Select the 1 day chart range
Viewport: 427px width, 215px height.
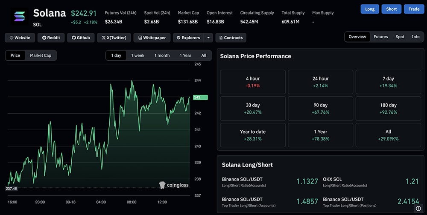coord(116,55)
